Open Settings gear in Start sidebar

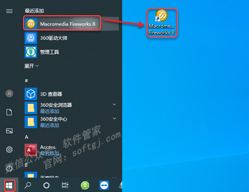pos(9,150)
